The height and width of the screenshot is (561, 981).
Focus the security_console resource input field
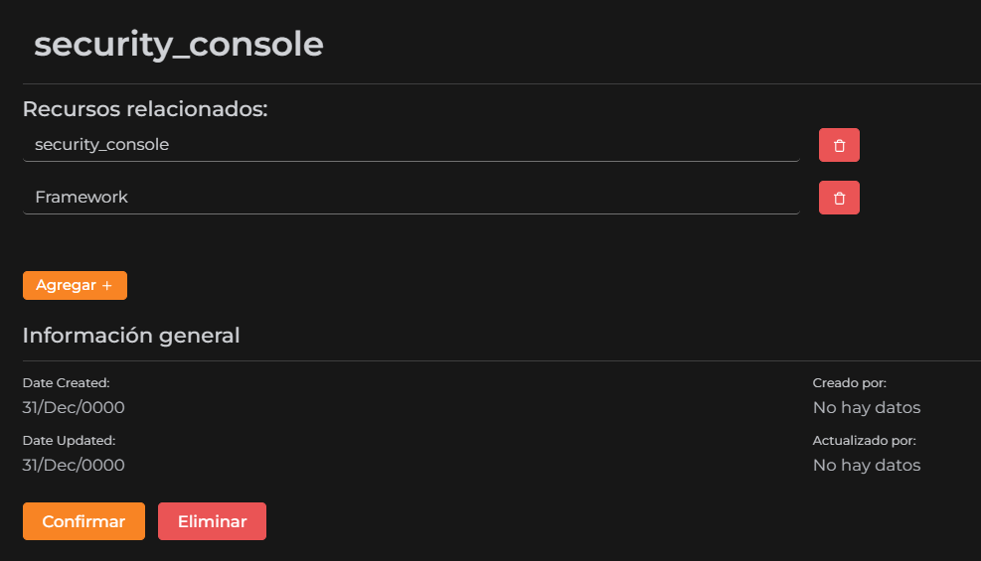coord(410,145)
